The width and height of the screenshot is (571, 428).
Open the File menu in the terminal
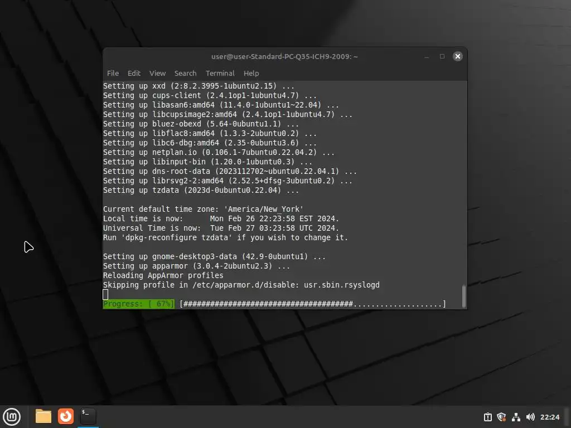pos(113,73)
